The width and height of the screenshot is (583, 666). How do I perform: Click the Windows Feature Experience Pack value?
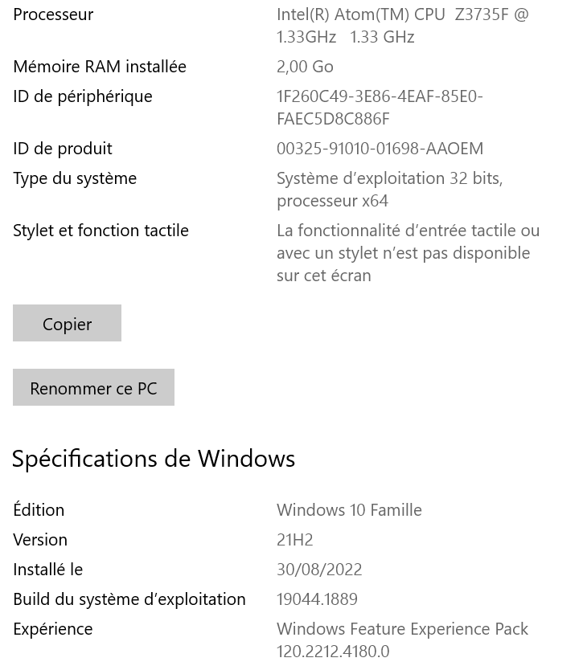coord(402,639)
